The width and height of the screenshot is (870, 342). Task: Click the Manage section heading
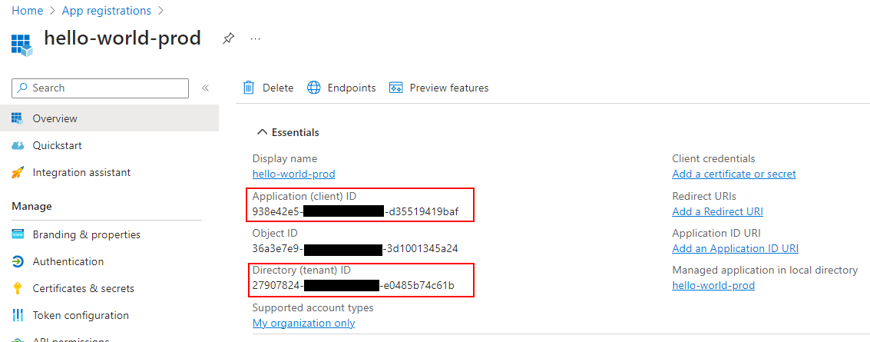[x=31, y=206]
